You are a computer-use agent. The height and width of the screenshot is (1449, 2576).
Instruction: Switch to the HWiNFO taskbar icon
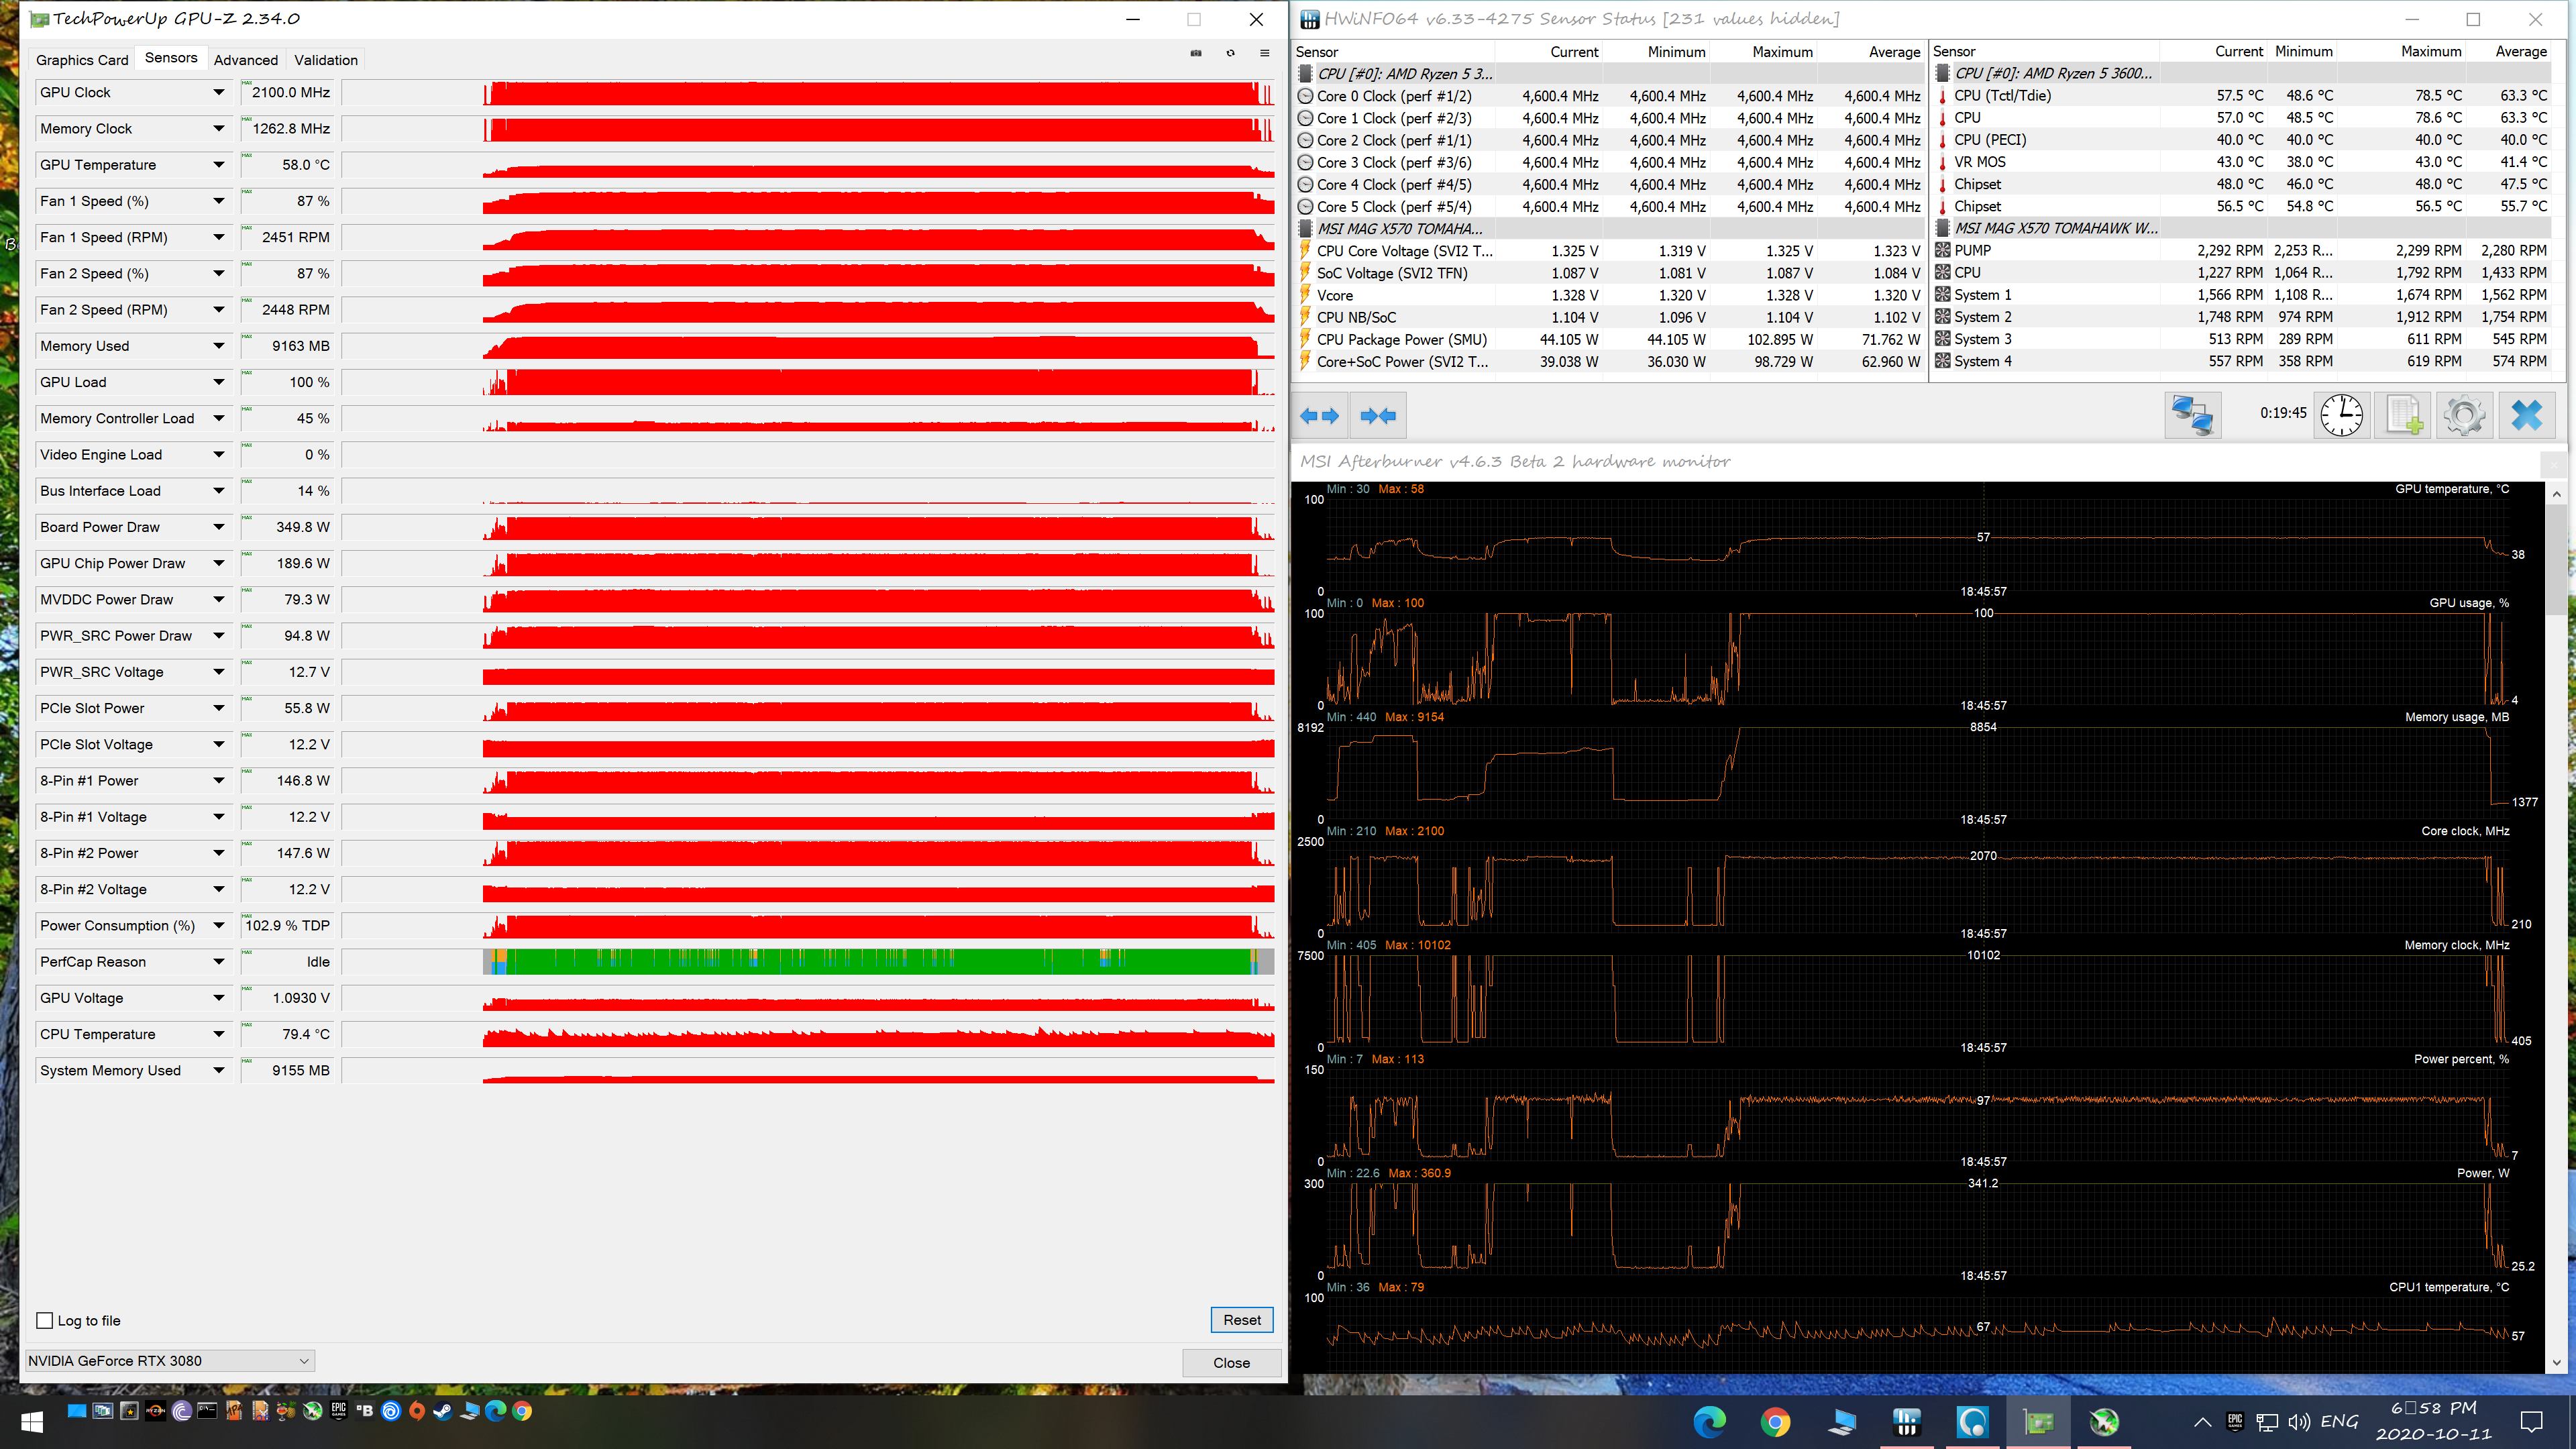pos(1906,1421)
